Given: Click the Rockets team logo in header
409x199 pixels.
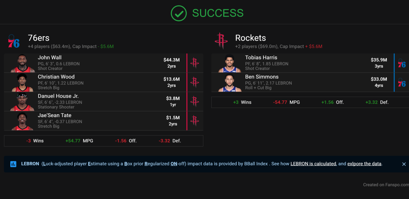Looking at the screenshot, I should [x=221, y=41].
